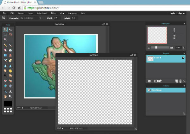
Task: Click the Navigator zoom percentage field
Action: pyautogui.click(x=178, y=48)
